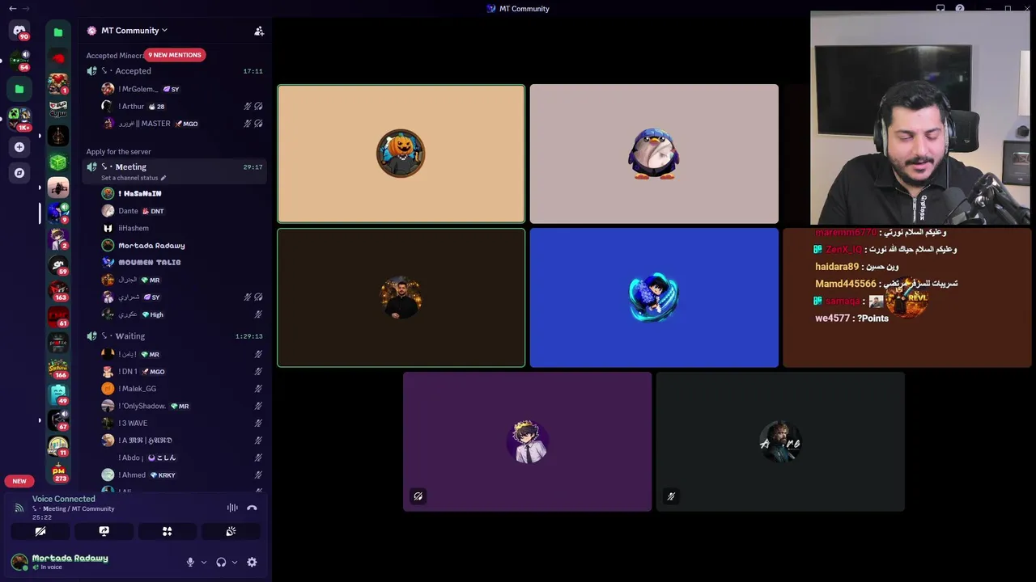Start an Activity using the shapes icon
Screen dimensions: 1036x582
(167, 531)
